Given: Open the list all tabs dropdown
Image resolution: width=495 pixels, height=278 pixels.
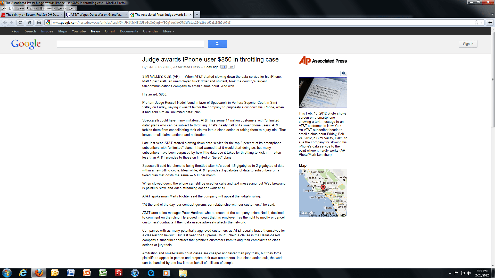Looking at the screenshot, I should click(492, 14).
